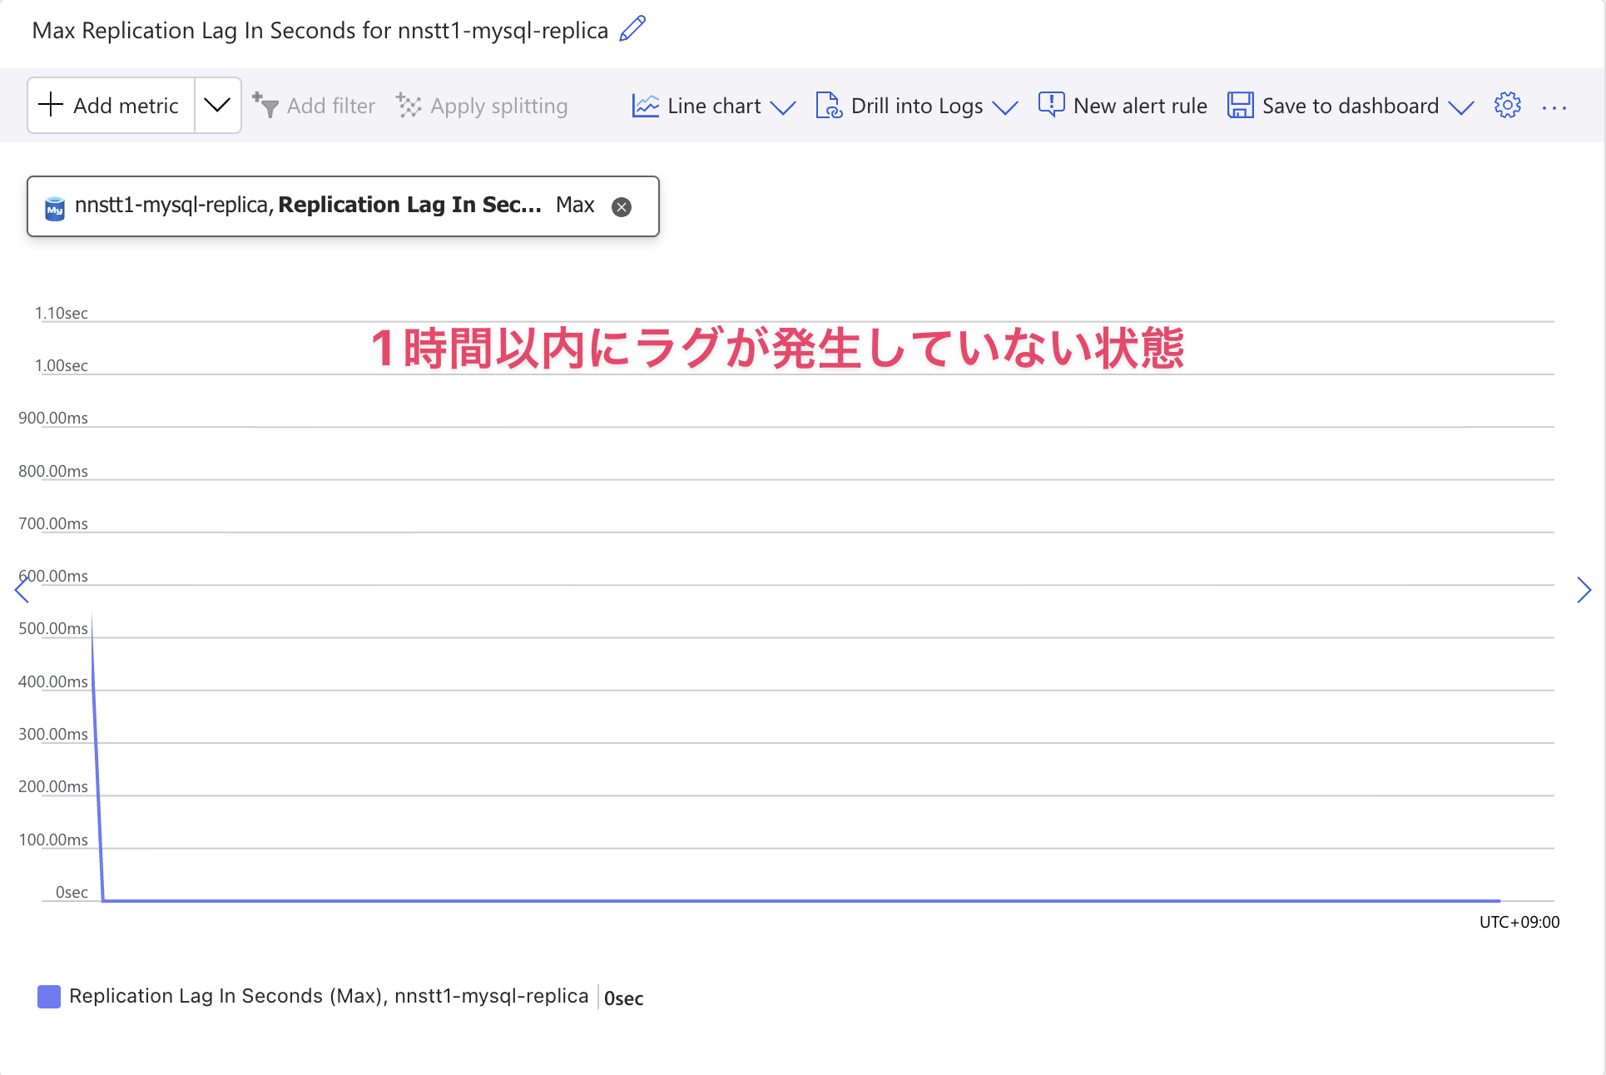Edit chart title with the pencil icon
This screenshot has width=1606, height=1075.
tap(632, 29)
